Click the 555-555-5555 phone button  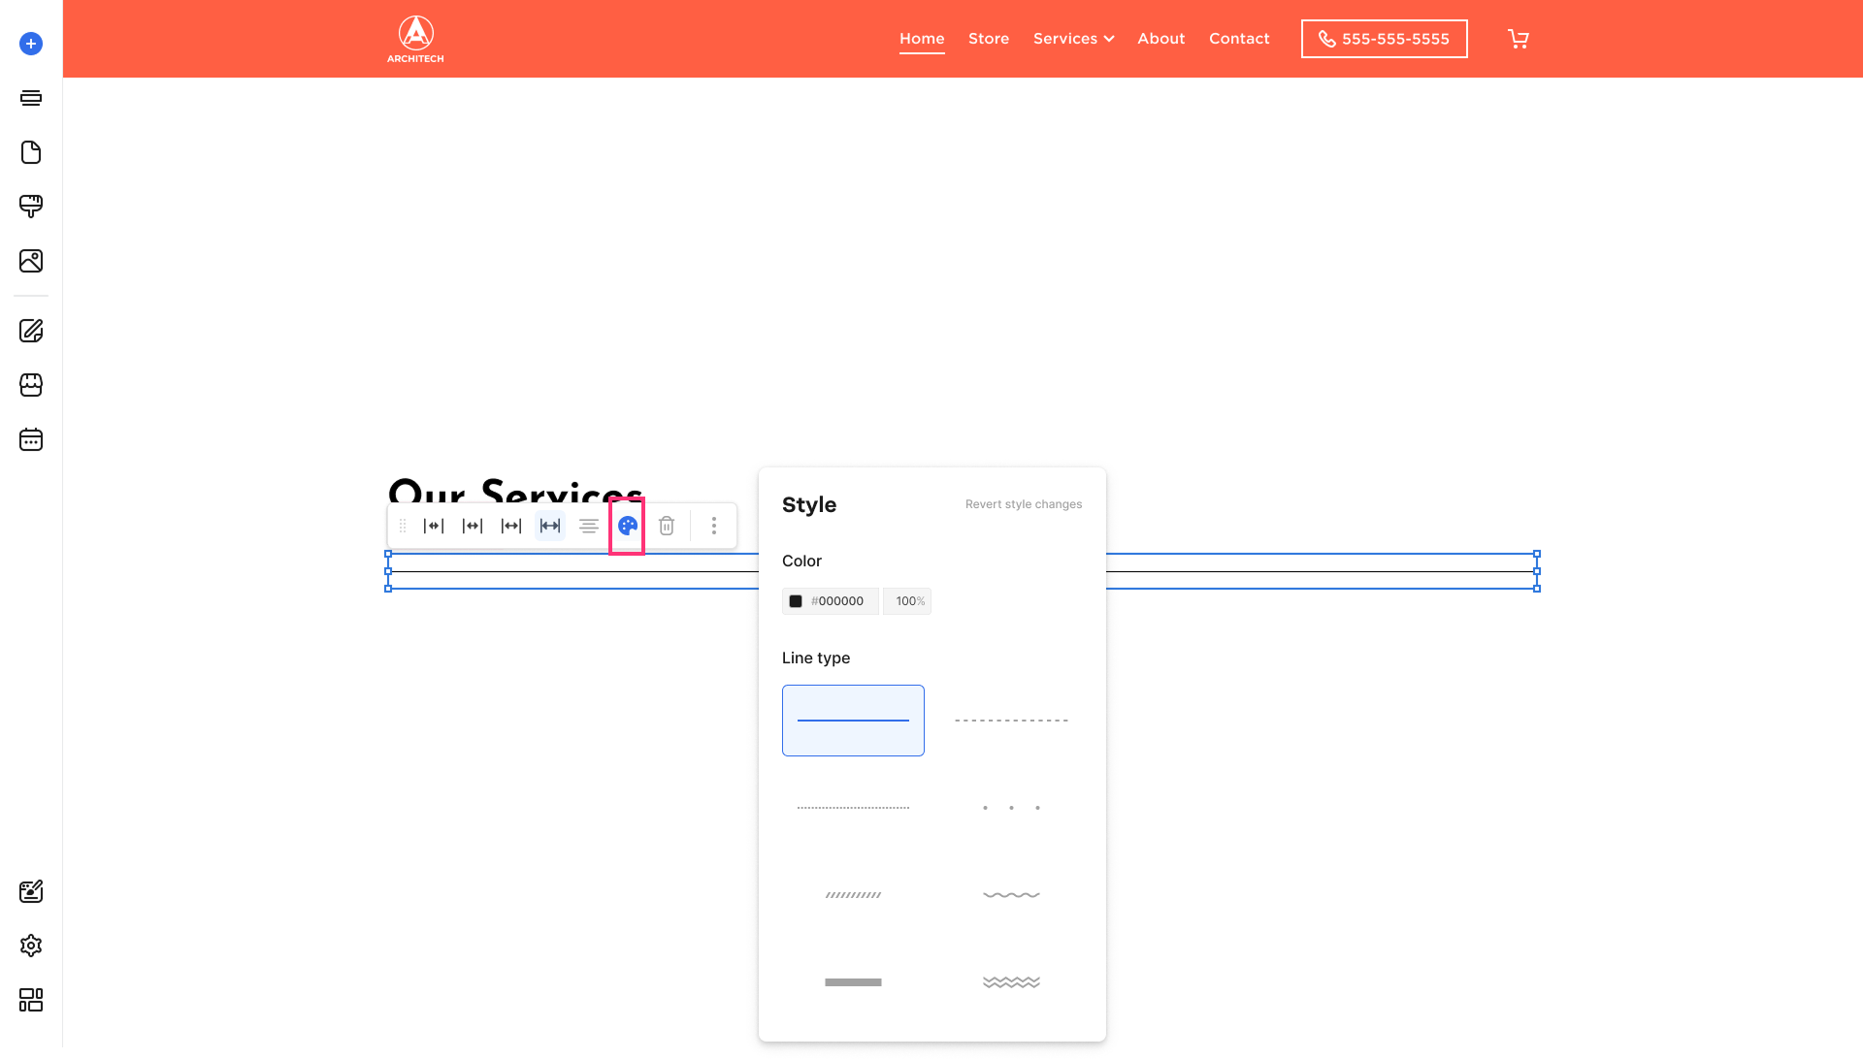click(1384, 39)
